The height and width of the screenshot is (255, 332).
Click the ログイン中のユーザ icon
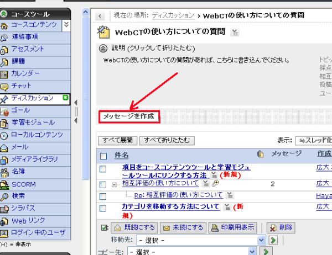click(4, 233)
